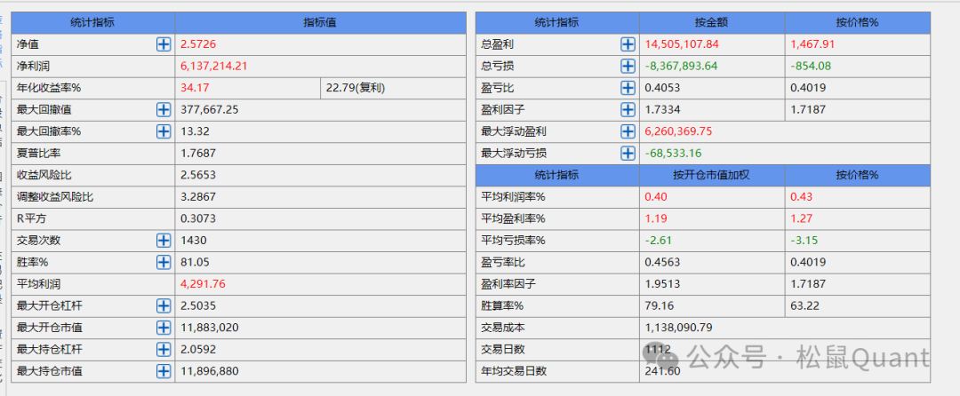Expand the 最大持仓杠杆 plus icon
The image size is (960, 396).
(164, 349)
